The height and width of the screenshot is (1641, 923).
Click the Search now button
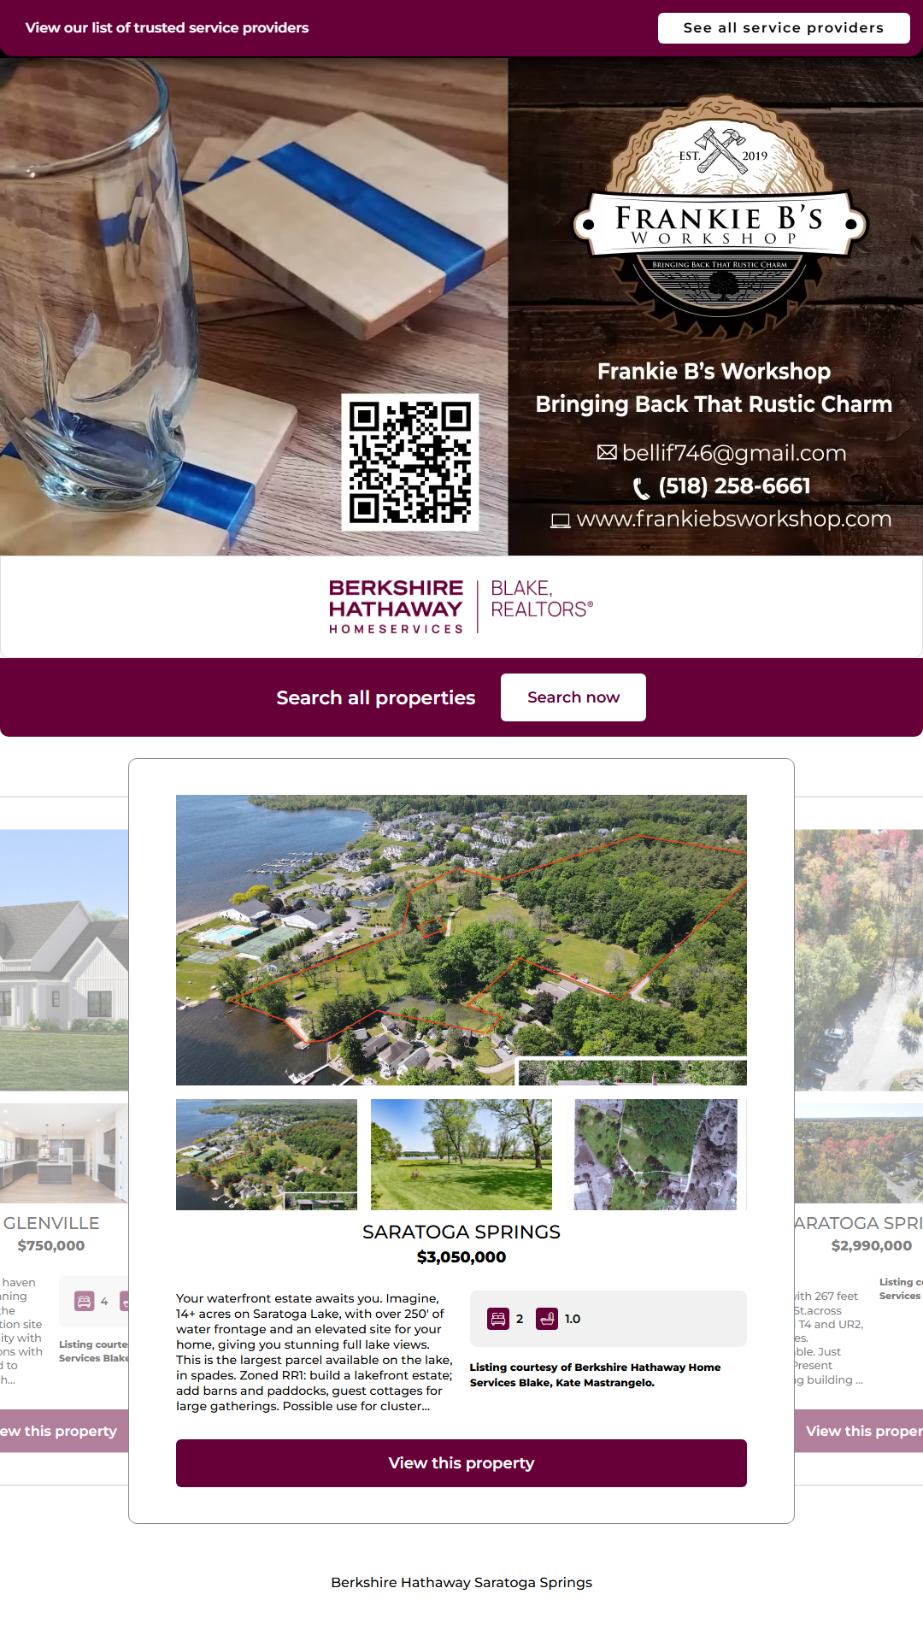(x=573, y=697)
